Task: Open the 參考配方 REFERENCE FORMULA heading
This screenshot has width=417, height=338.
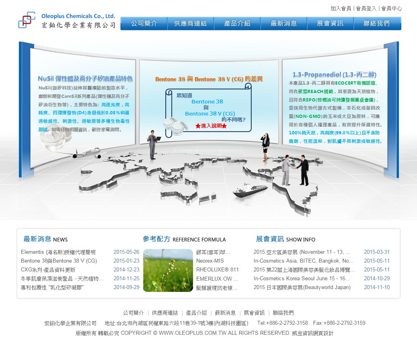Action: [184, 239]
